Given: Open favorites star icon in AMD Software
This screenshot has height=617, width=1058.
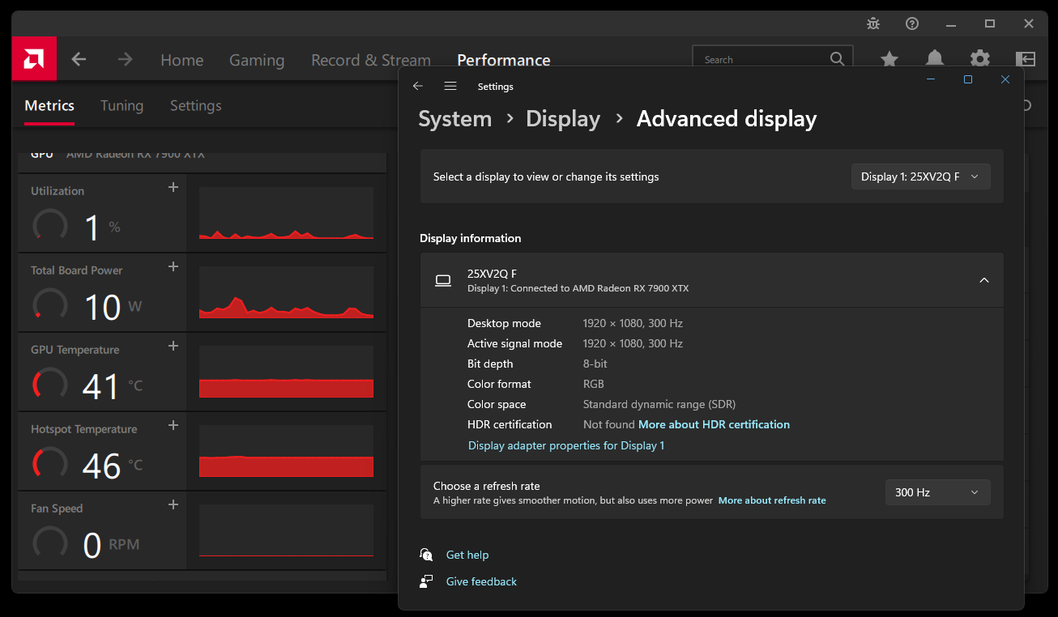Looking at the screenshot, I should point(889,58).
